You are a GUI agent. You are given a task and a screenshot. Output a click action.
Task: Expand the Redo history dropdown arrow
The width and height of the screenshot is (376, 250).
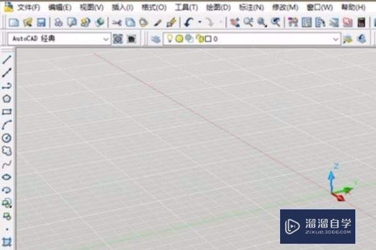click(221, 22)
